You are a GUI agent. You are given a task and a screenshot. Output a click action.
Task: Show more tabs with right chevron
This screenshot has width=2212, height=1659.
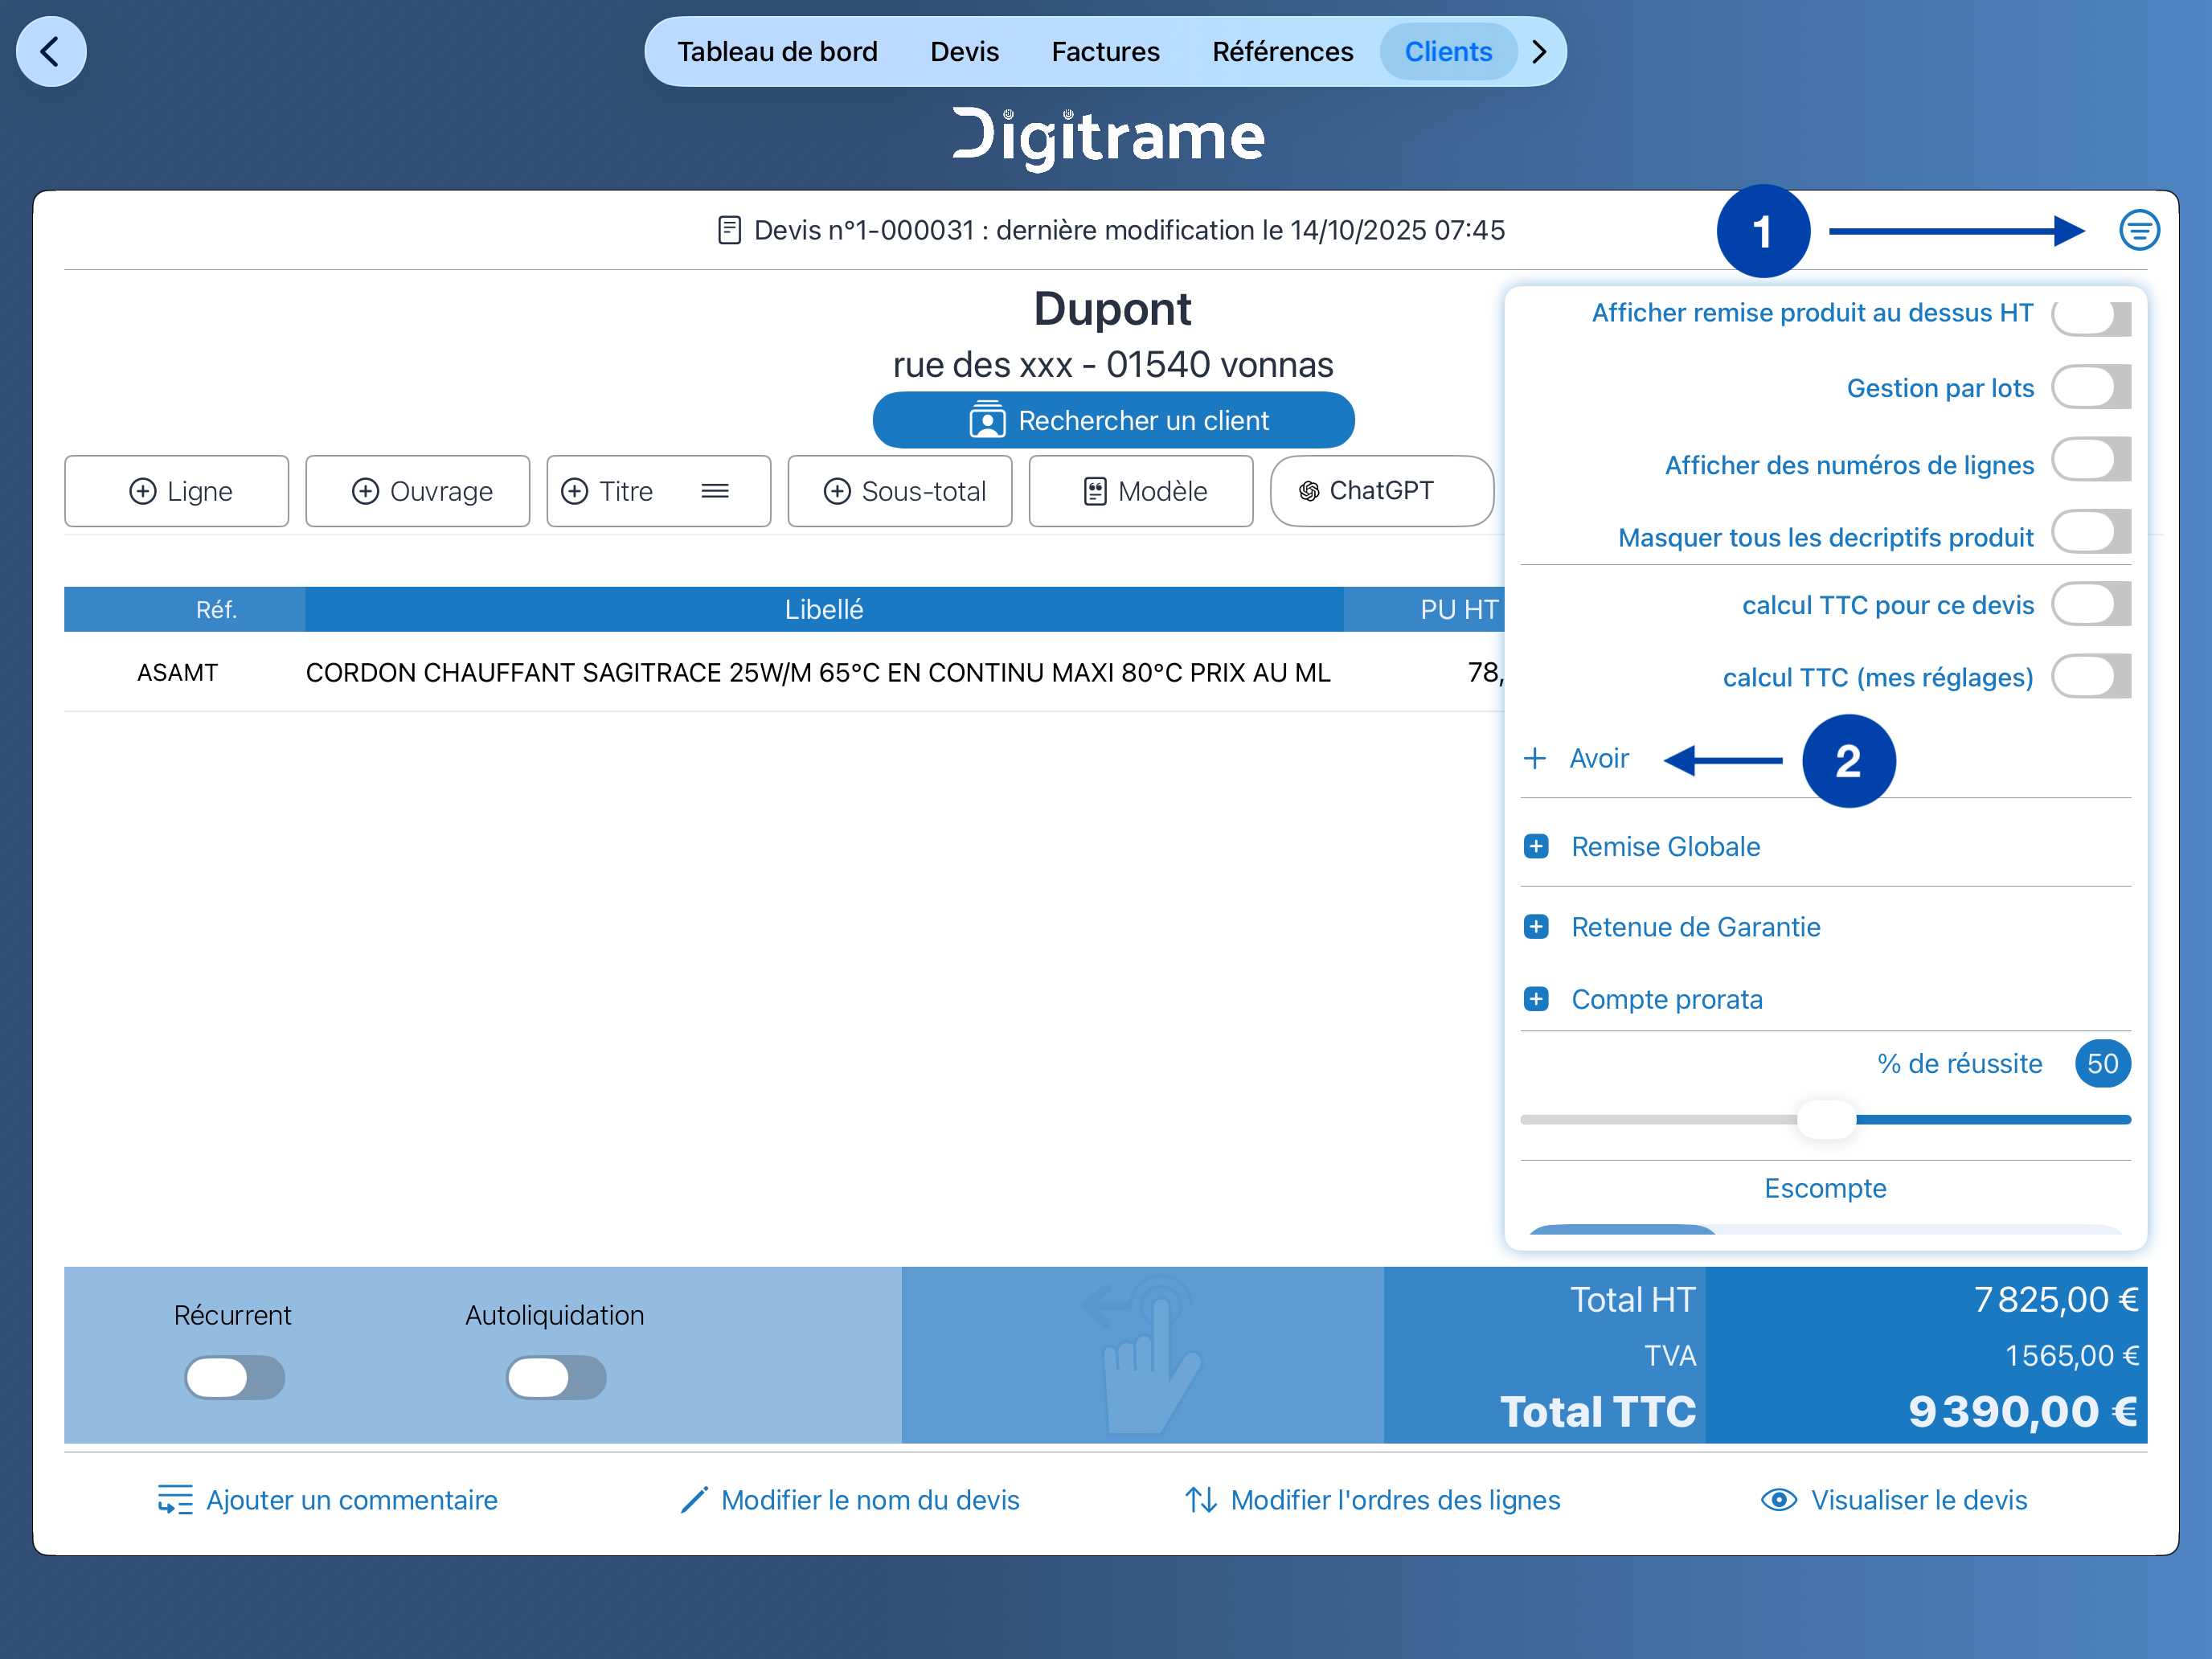[x=1540, y=52]
